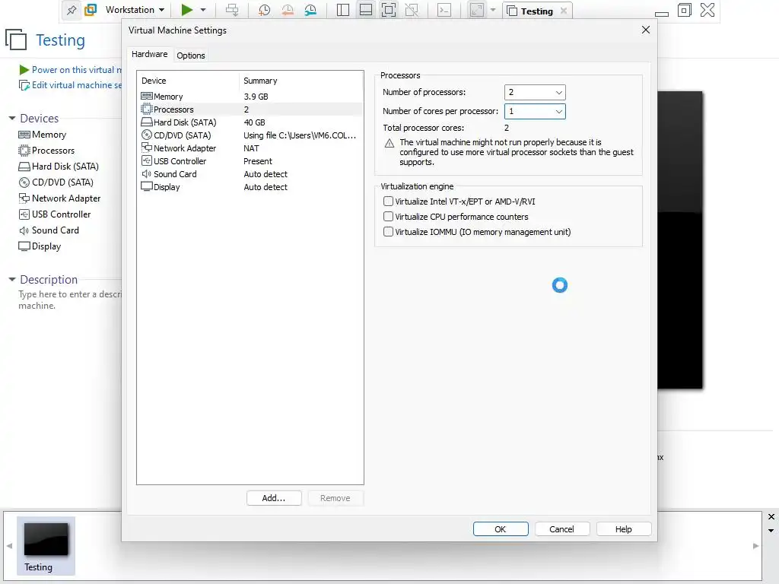This screenshot has height=584, width=779.
Task: Click Hard Disk (SATA) in main window Devices
Action: click(59, 167)
